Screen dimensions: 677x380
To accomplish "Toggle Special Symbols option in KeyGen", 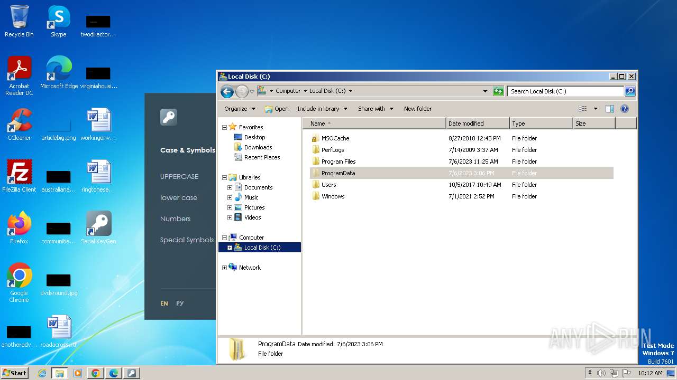I will pos(187,240).
